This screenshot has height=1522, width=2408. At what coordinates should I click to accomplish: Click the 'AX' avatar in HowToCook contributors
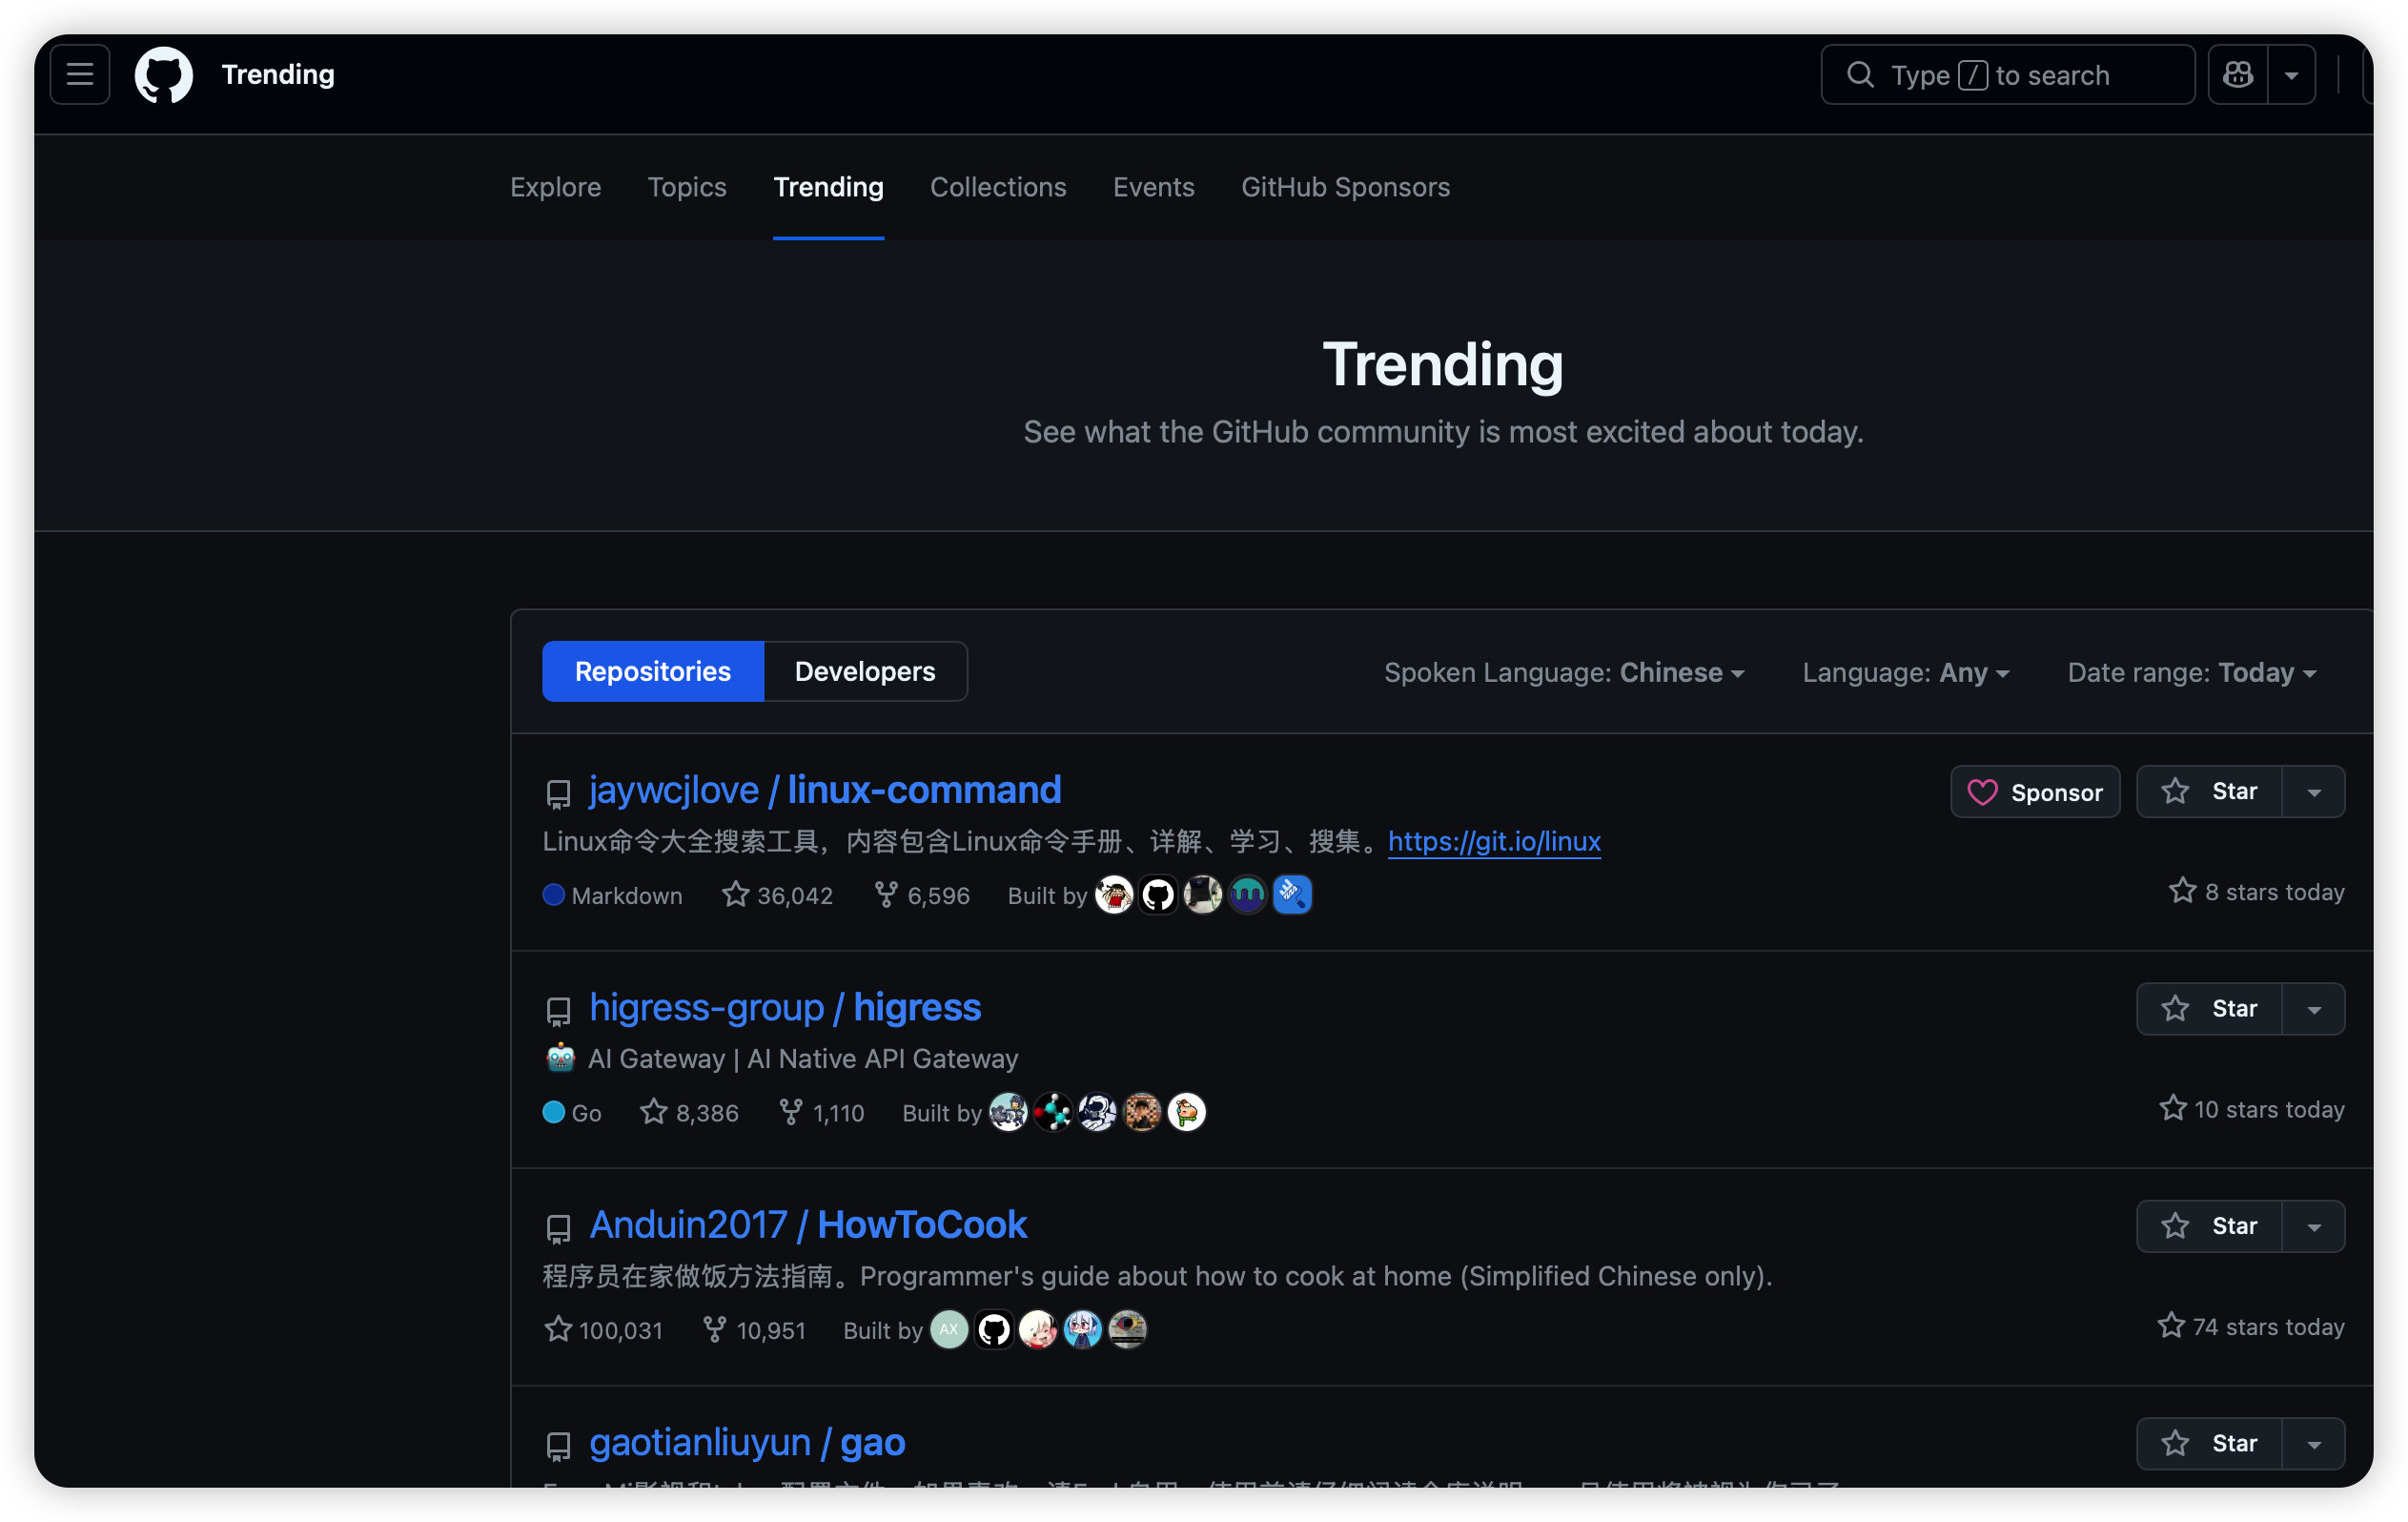949,1328
